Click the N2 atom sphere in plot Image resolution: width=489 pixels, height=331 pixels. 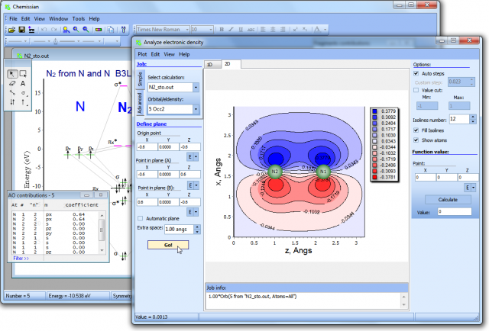pyautogui.click(x=275, y=172)
